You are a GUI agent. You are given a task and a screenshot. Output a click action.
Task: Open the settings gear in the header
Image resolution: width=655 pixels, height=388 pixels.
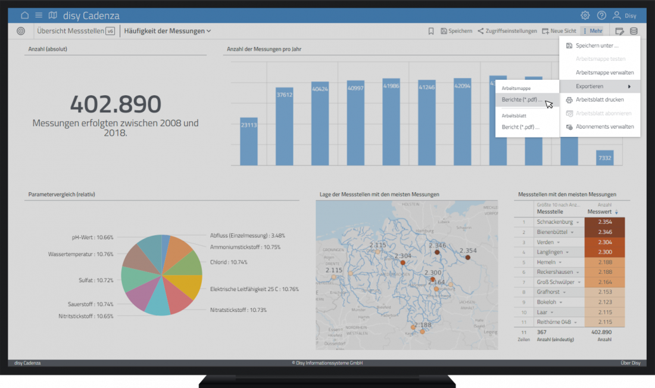[585, 15]
